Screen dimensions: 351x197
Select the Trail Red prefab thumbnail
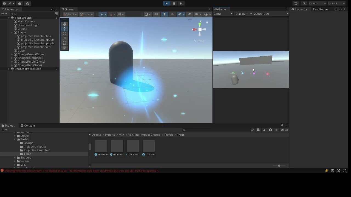tap(149, 146)
